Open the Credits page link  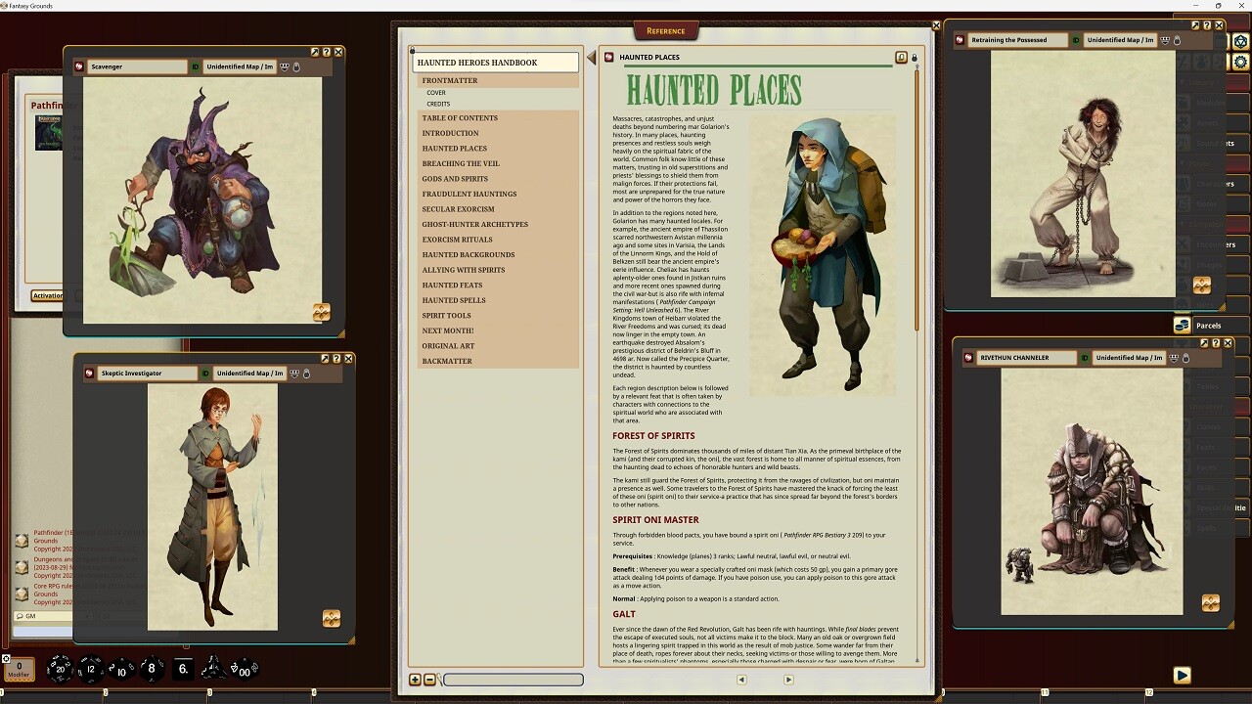click(x=438, y=104)
